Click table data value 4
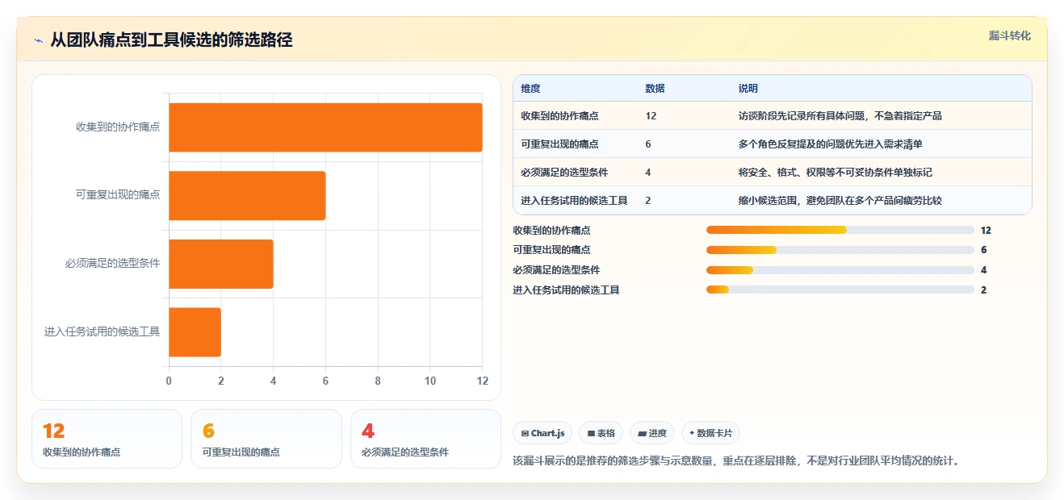Image resolution: width=1064 pixels, height=500 pixels. click(x=648, y=173)
